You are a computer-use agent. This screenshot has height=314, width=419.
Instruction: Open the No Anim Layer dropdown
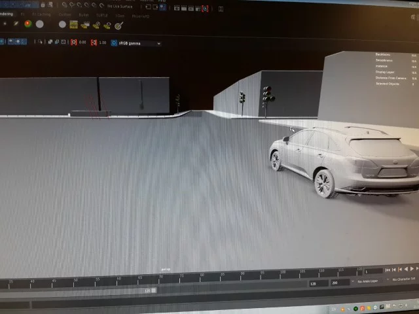pos(367,281)
